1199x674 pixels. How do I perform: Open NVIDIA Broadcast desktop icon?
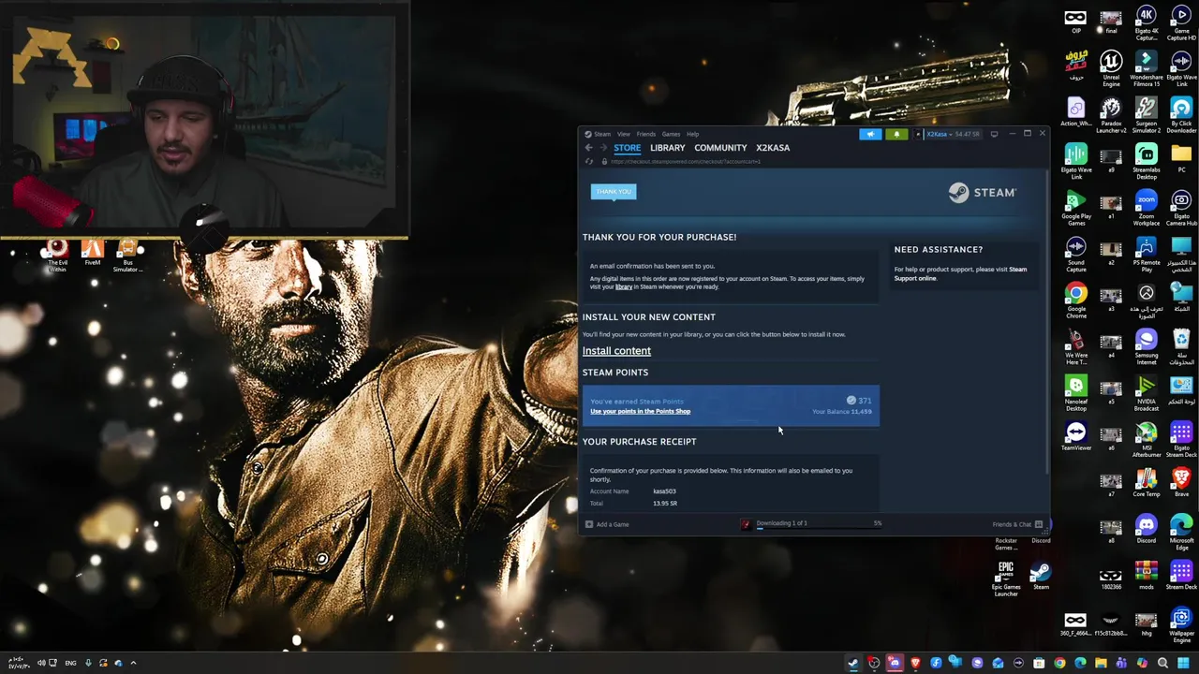[1146, 393]
